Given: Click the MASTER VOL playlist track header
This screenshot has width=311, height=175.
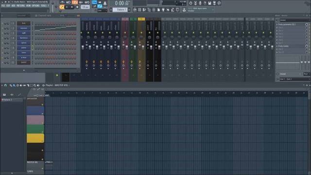Looking at the screenshot, I should click(35, 165).
